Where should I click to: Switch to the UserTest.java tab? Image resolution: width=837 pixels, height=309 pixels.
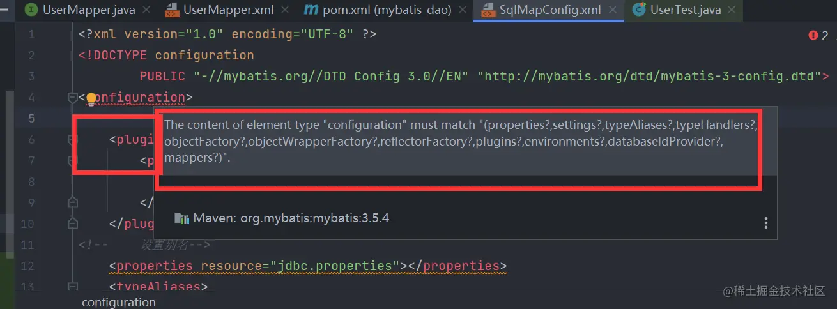[687, 10]
